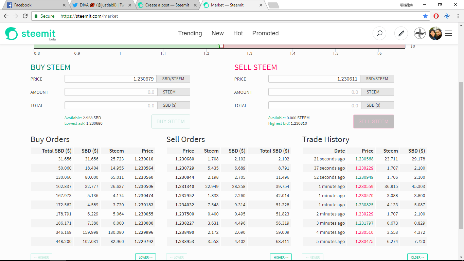Close the Facebook tab

pyautogui.click(x=65, y=5)
